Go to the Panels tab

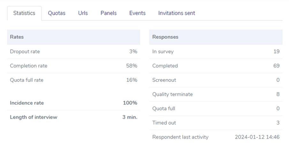click(x=109, y=13)
